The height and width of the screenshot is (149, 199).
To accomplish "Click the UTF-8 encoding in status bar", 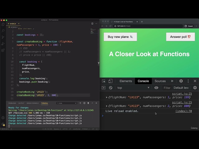I will (x=65, y=129).
